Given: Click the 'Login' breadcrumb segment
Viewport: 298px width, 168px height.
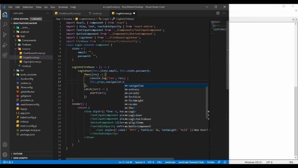Looking at the screenshot, I should (106, 19).
